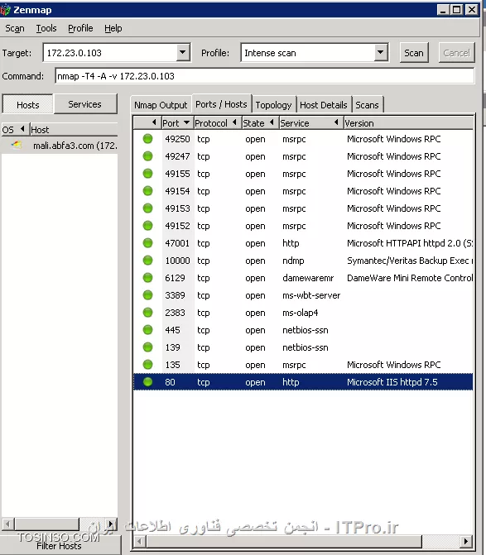Open the Help menu
This screenshot has width=486, height=555.
pos(113,28)
